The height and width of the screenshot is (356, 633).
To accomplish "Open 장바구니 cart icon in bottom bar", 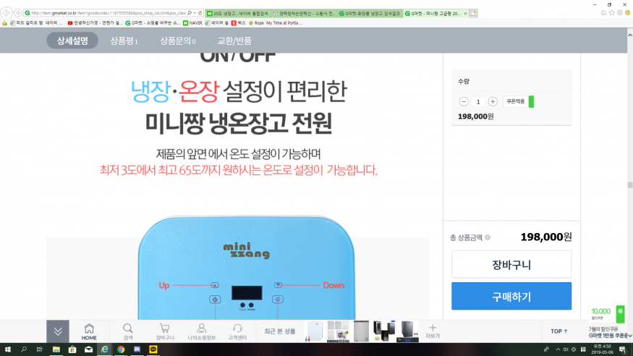I will 165,332.
